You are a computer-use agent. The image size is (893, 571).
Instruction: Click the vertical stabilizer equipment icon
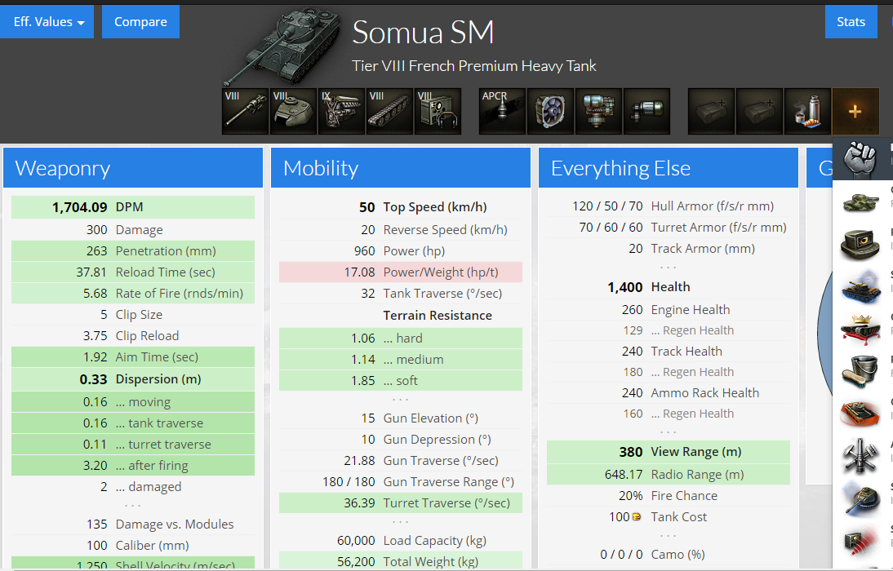[x=598, y=111]
